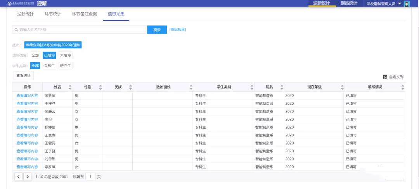Click the blue 搜索 button
419x189 pixels.
157,30
